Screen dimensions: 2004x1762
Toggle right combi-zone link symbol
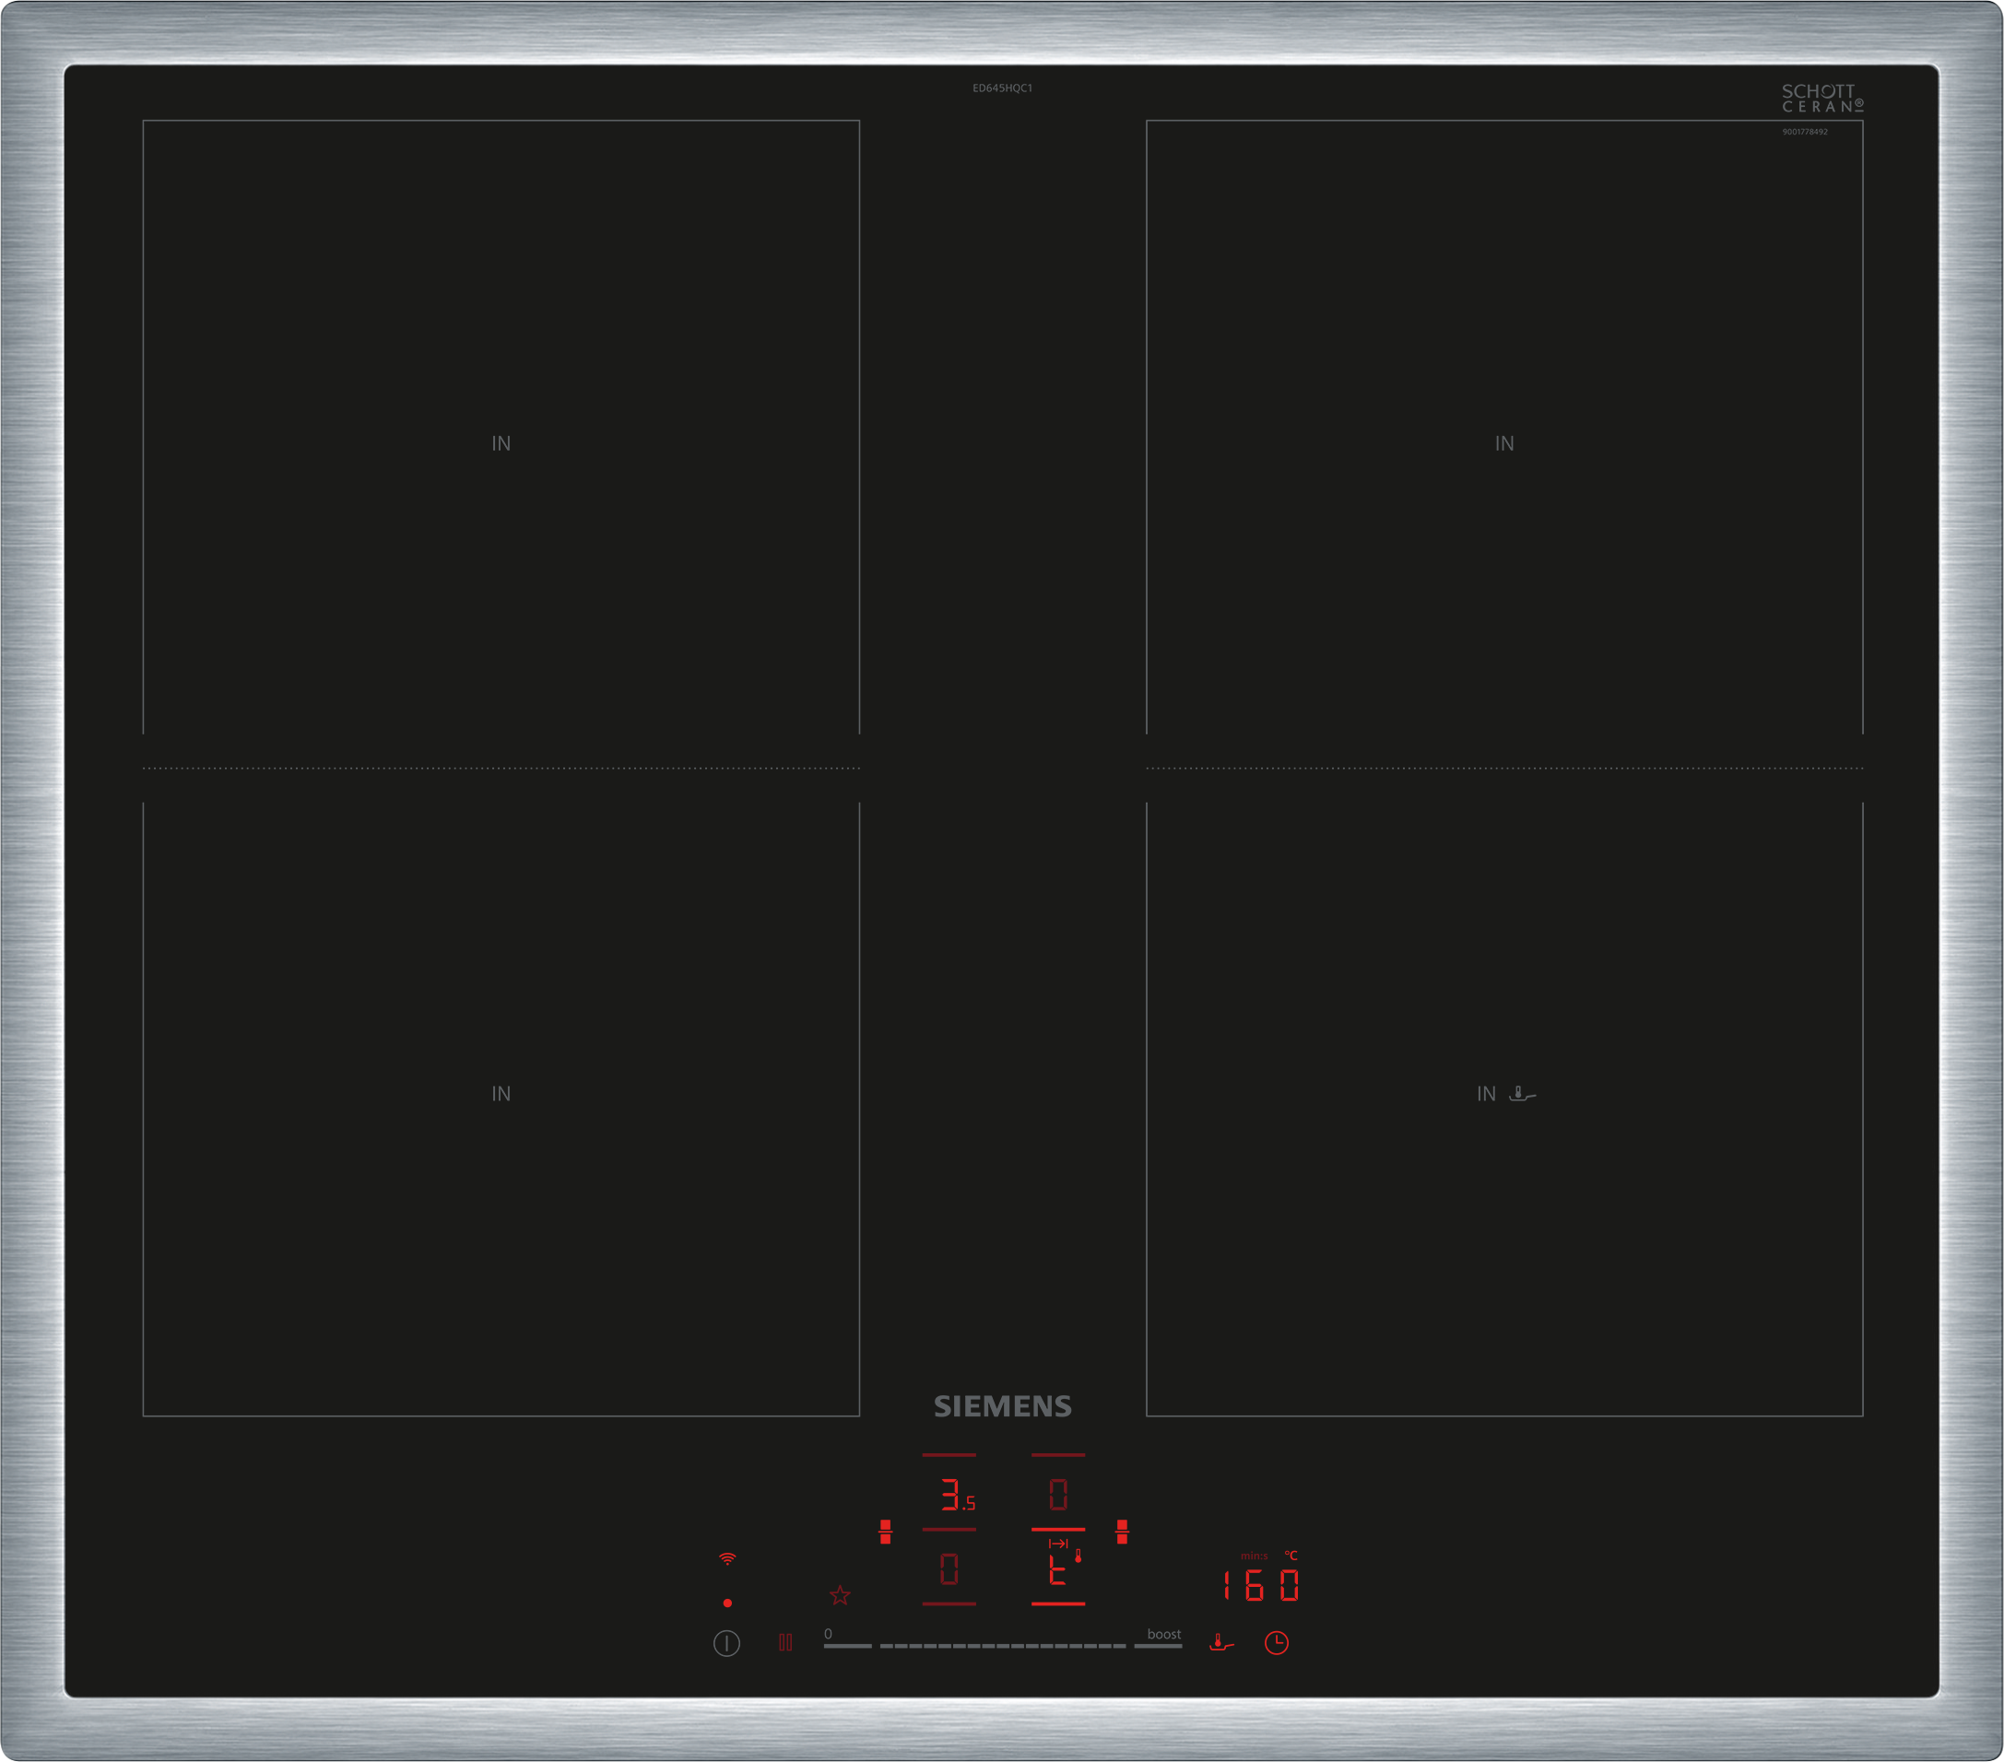(1122, 1533)
